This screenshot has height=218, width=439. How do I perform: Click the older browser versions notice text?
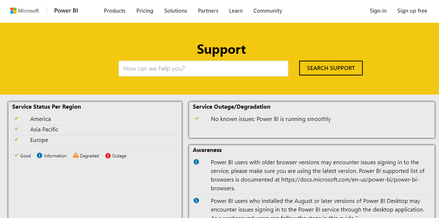(318, 175)
